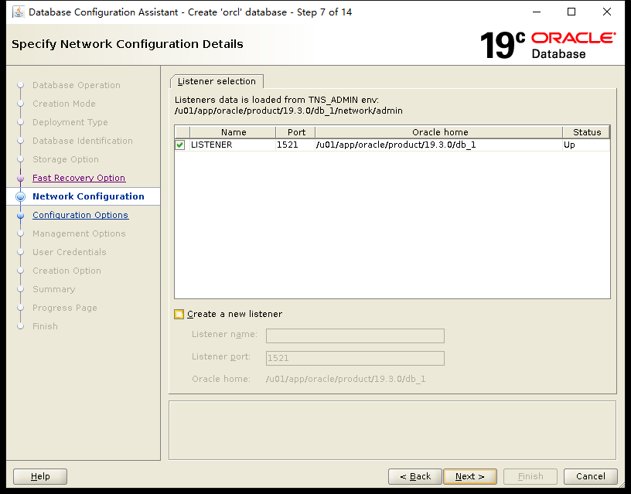Click the Java icon in the title bar
This screenshot has width=631, height=494.
click(18, 12)
